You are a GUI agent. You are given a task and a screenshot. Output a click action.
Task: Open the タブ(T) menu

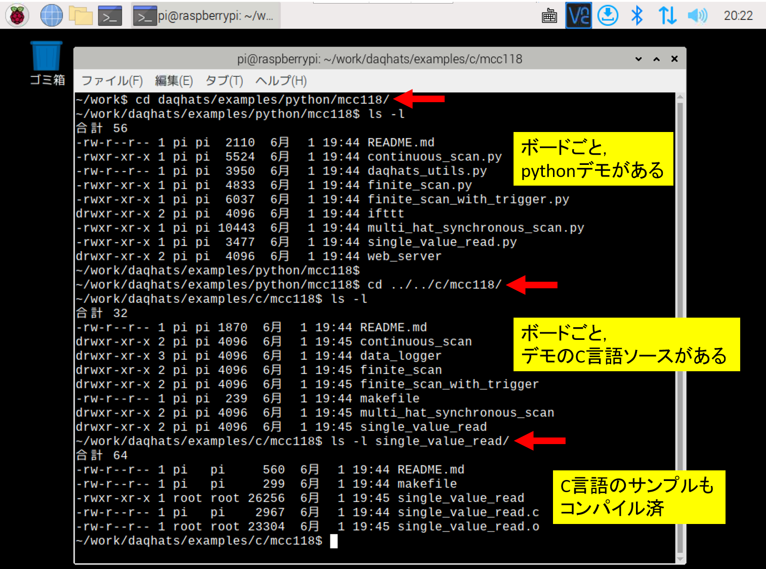224,81
